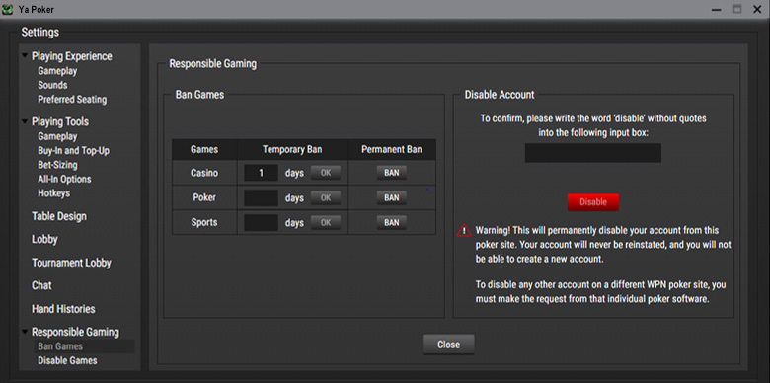Click the Casino temporary ban days field

[x=262, y=173]
